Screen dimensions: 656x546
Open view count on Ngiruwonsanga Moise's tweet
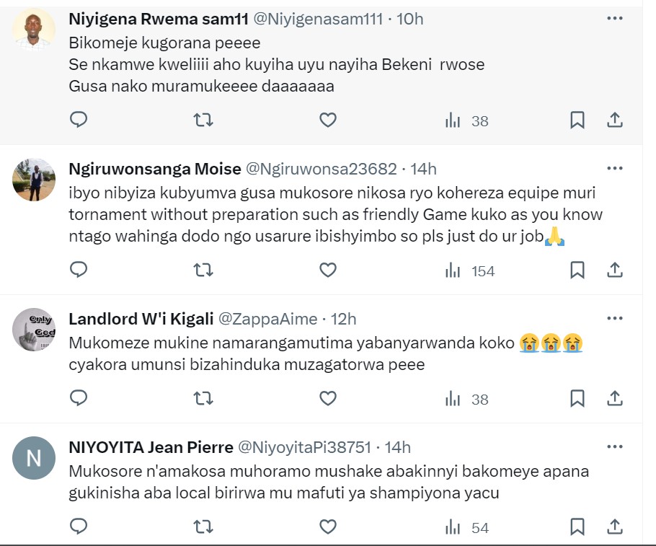(x=470, y=270)
